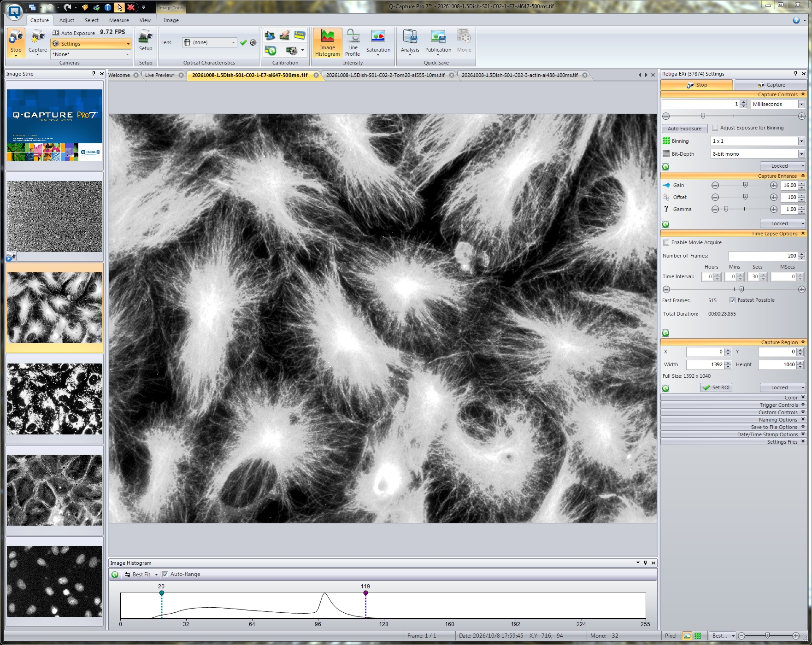Open the Saturation intensity tool
The width and height of the screenshot is (812, 645).
coord(378,43)
